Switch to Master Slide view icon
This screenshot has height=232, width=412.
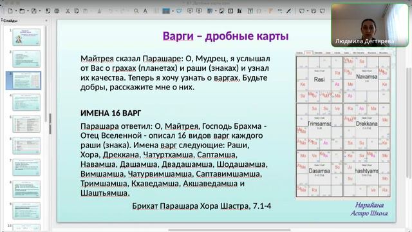pos(179,11)
